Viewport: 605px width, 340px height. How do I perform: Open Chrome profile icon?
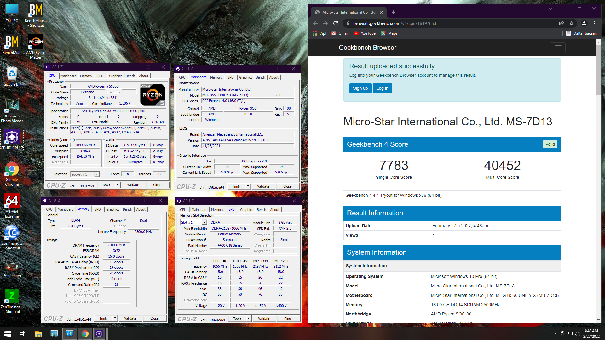(584, 23)
